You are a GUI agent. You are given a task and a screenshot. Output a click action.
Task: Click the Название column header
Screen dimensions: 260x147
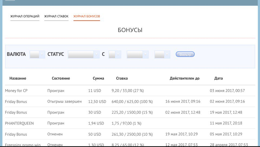tap(18, 78)
